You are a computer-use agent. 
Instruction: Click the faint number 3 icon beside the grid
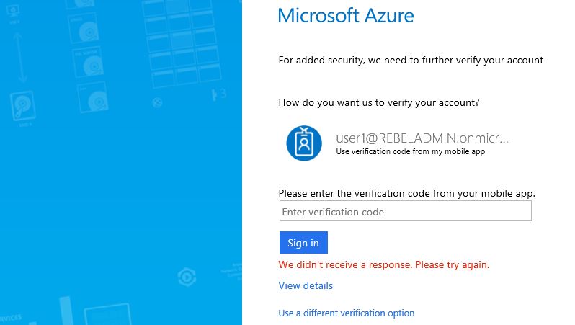point(219,94)
